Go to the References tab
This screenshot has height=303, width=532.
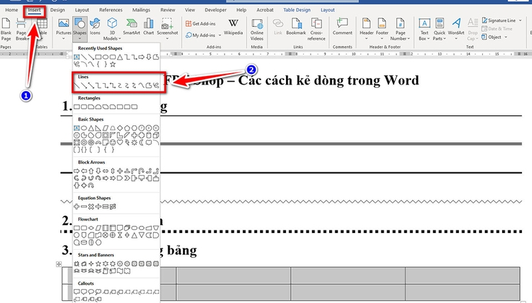[110, 10]
